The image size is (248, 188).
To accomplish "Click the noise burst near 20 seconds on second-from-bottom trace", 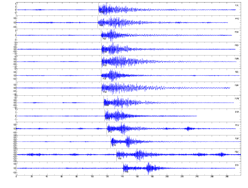I will [x=32, y=155].
